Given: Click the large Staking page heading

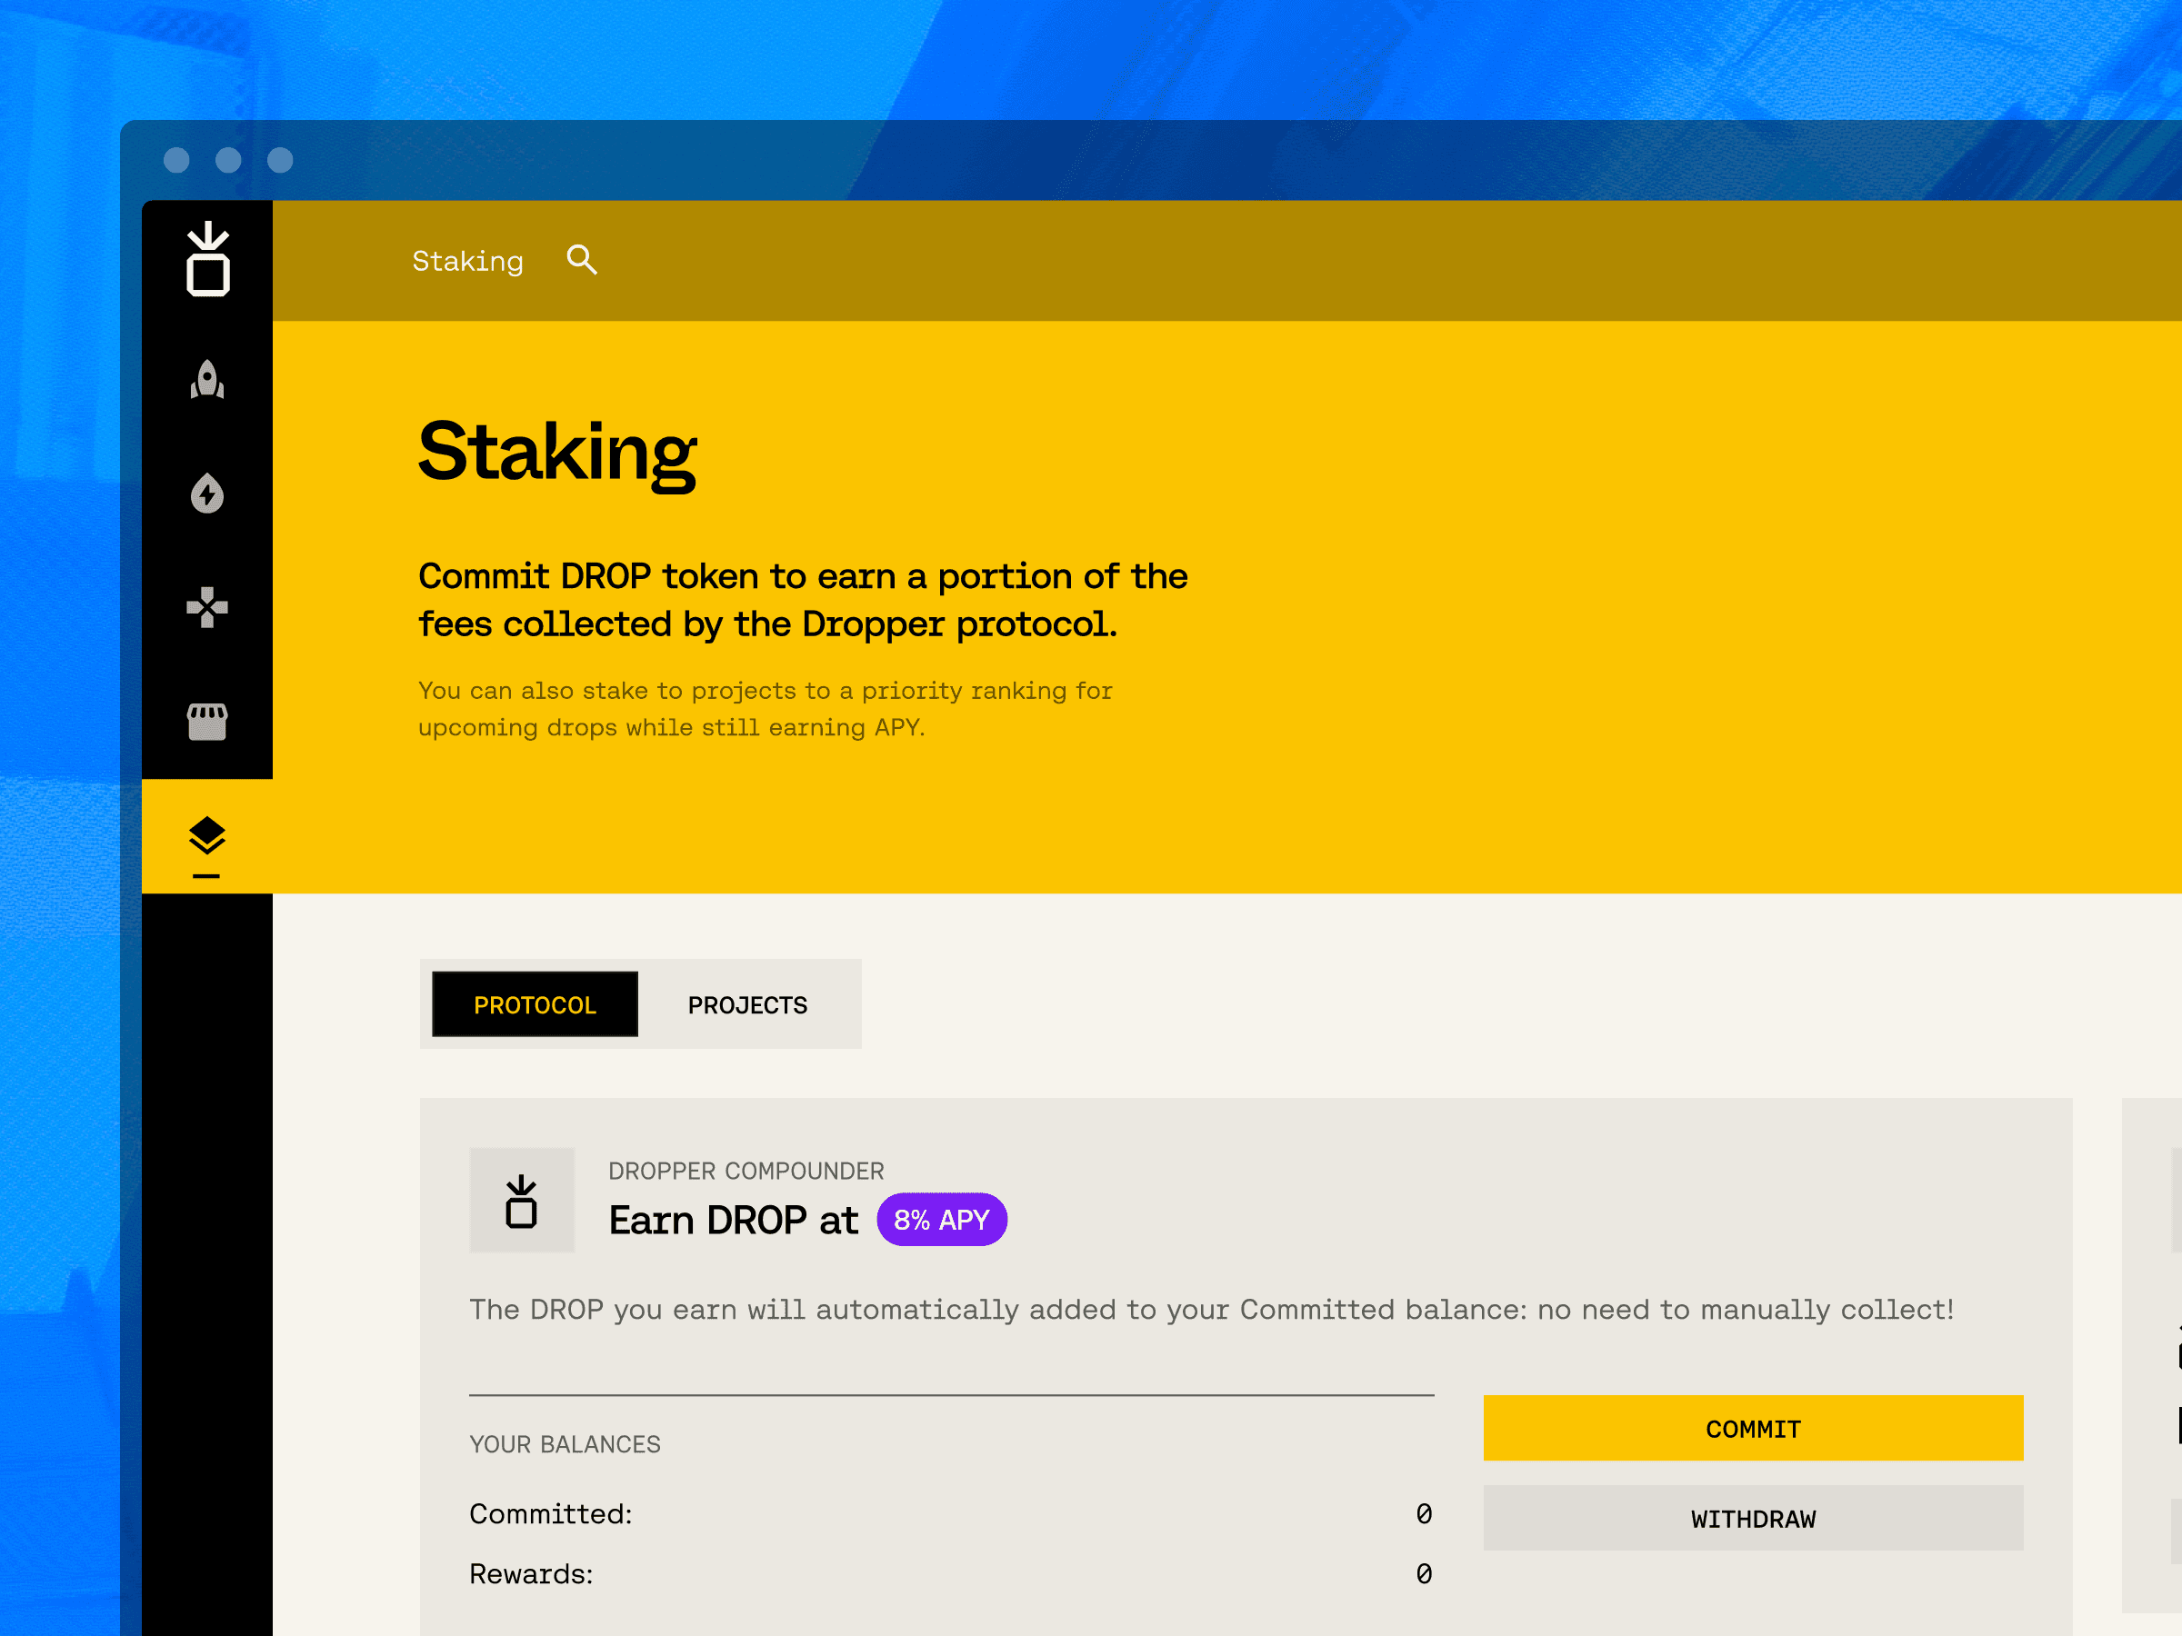Looking at the screenshot, I should 557,453.
